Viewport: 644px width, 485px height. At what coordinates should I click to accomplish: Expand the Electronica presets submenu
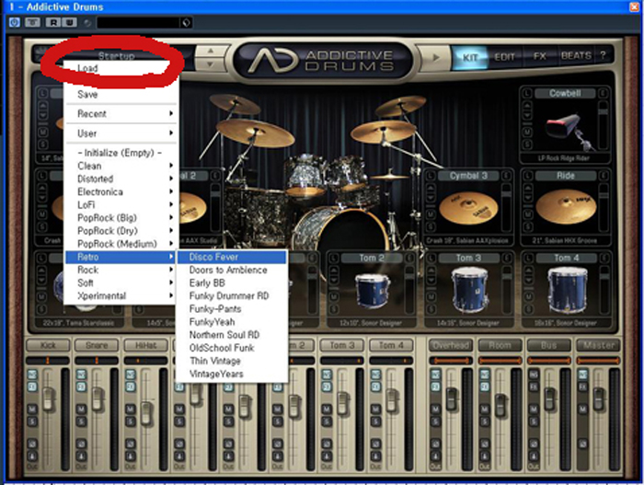coord(121,191)
